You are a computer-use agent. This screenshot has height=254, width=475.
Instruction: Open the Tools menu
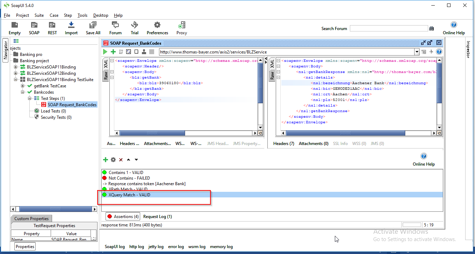[82, 15]
